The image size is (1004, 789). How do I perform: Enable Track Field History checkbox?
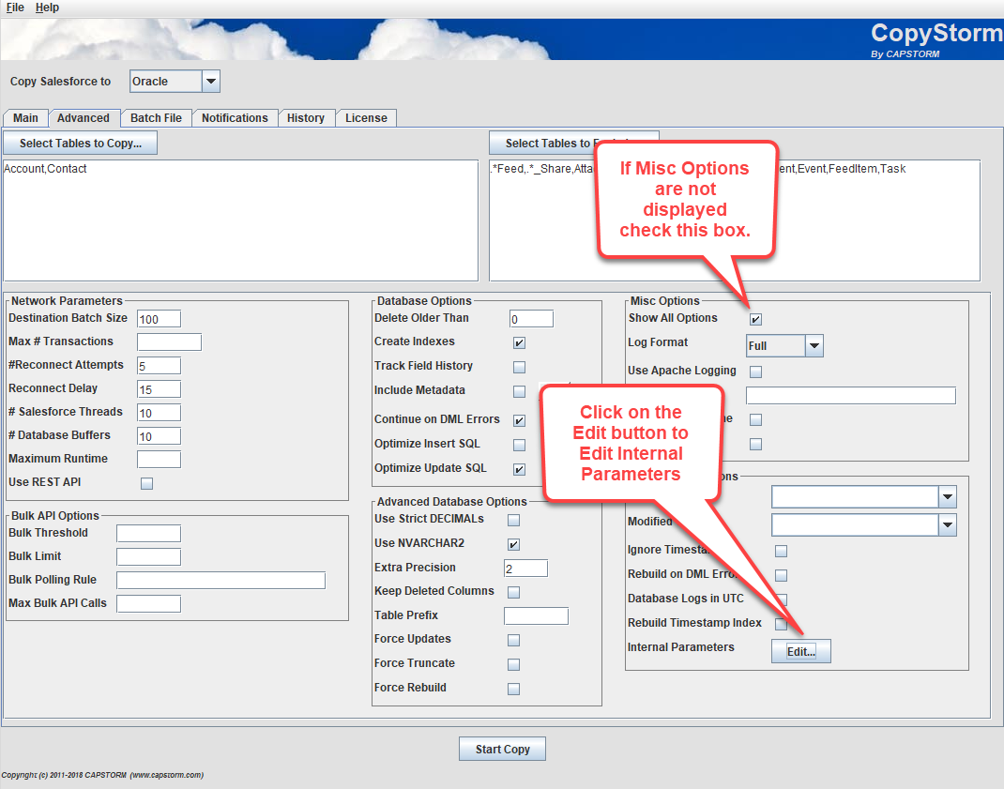tap(519, 367)
